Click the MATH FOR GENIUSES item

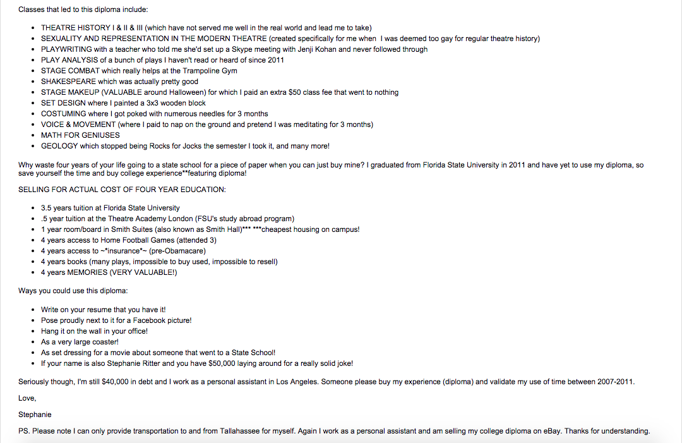click(80, 135)
